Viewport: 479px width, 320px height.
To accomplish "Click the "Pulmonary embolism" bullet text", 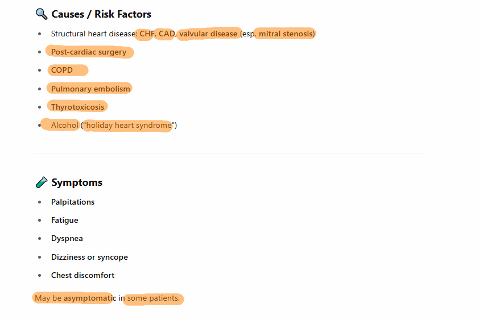I will (x=90, y=89).
